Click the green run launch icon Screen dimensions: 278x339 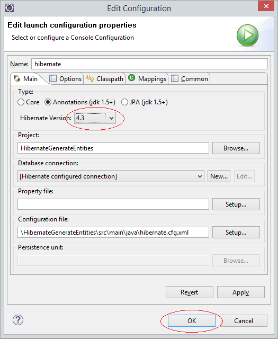point(247,35)
